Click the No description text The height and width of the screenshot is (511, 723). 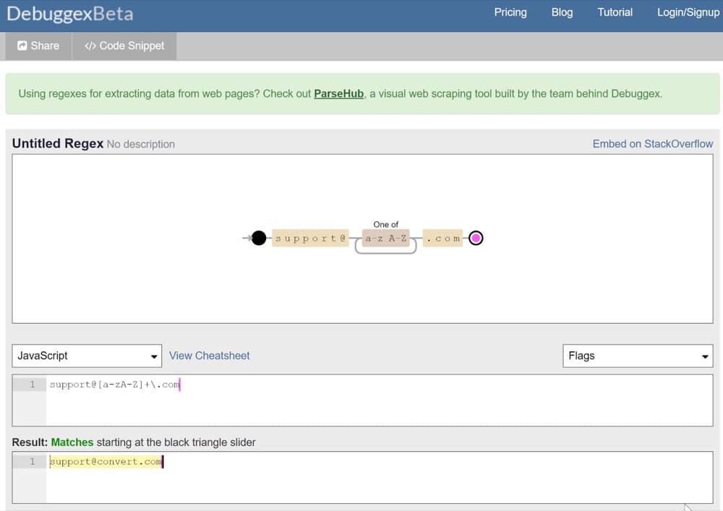click(x=141, y=145)
